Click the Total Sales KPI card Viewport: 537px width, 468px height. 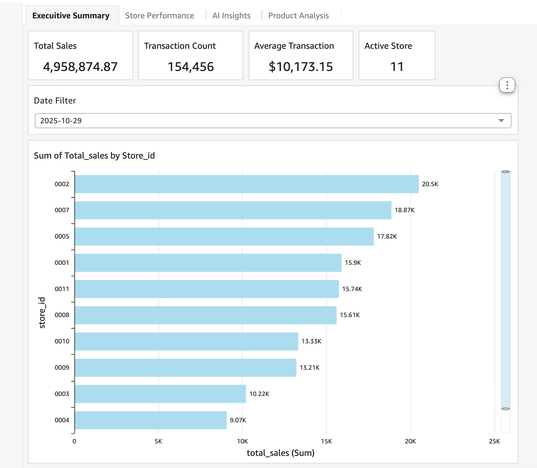pos(80,55)
